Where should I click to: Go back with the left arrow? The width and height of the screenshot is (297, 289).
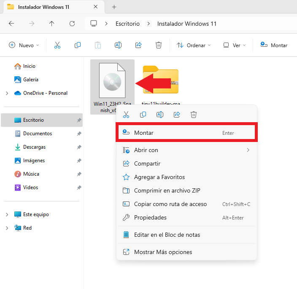tap(11, 24)
